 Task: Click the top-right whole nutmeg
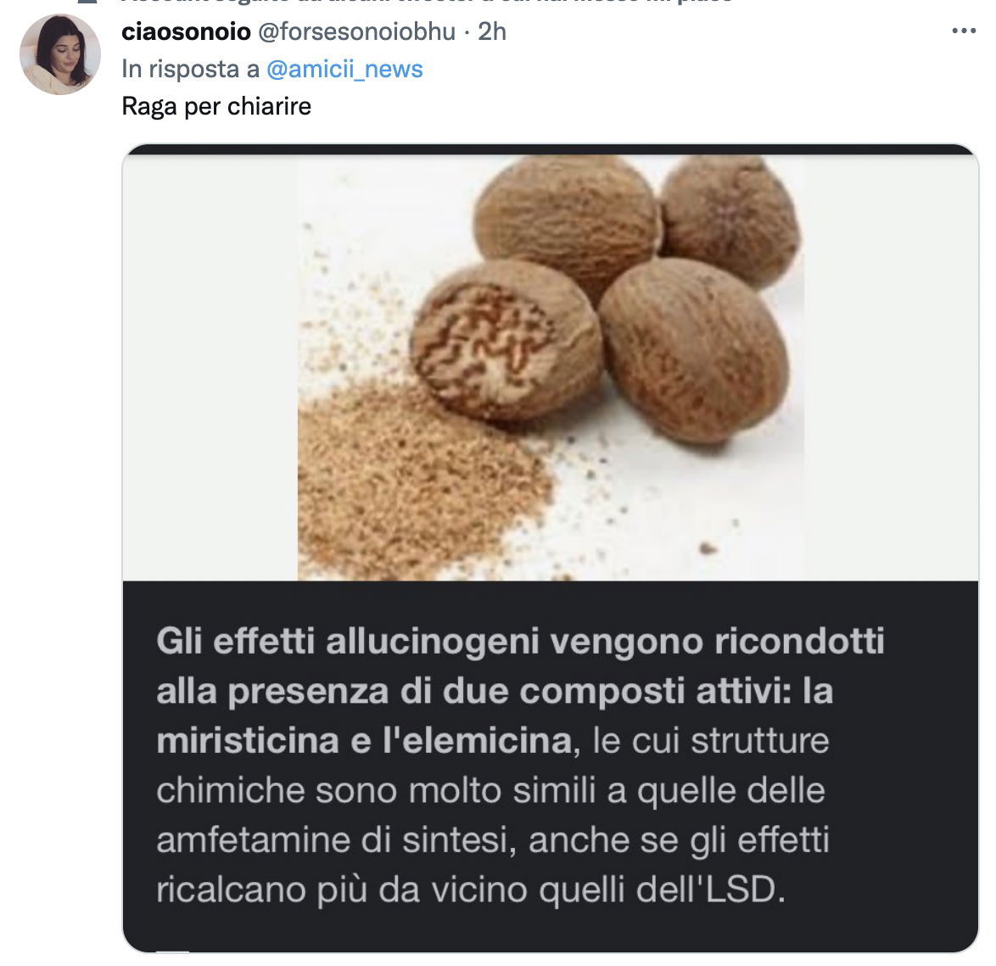pos(730,219)
